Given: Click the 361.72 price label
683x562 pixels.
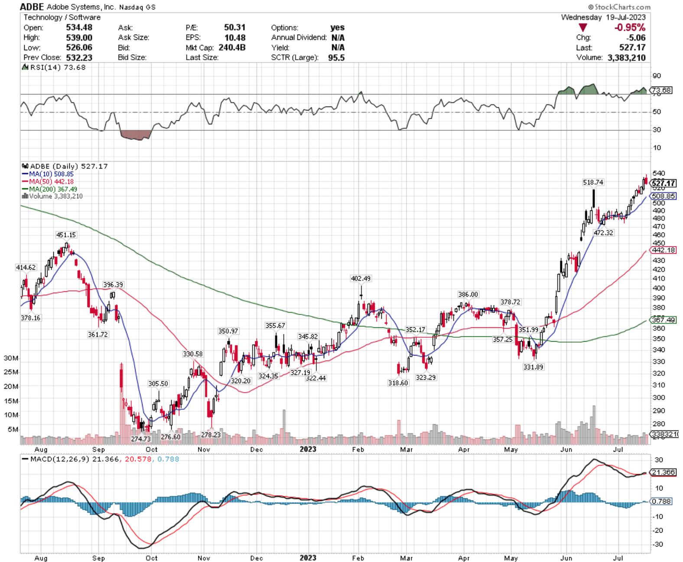Looking at the screenshot, I should pos(98,334).
